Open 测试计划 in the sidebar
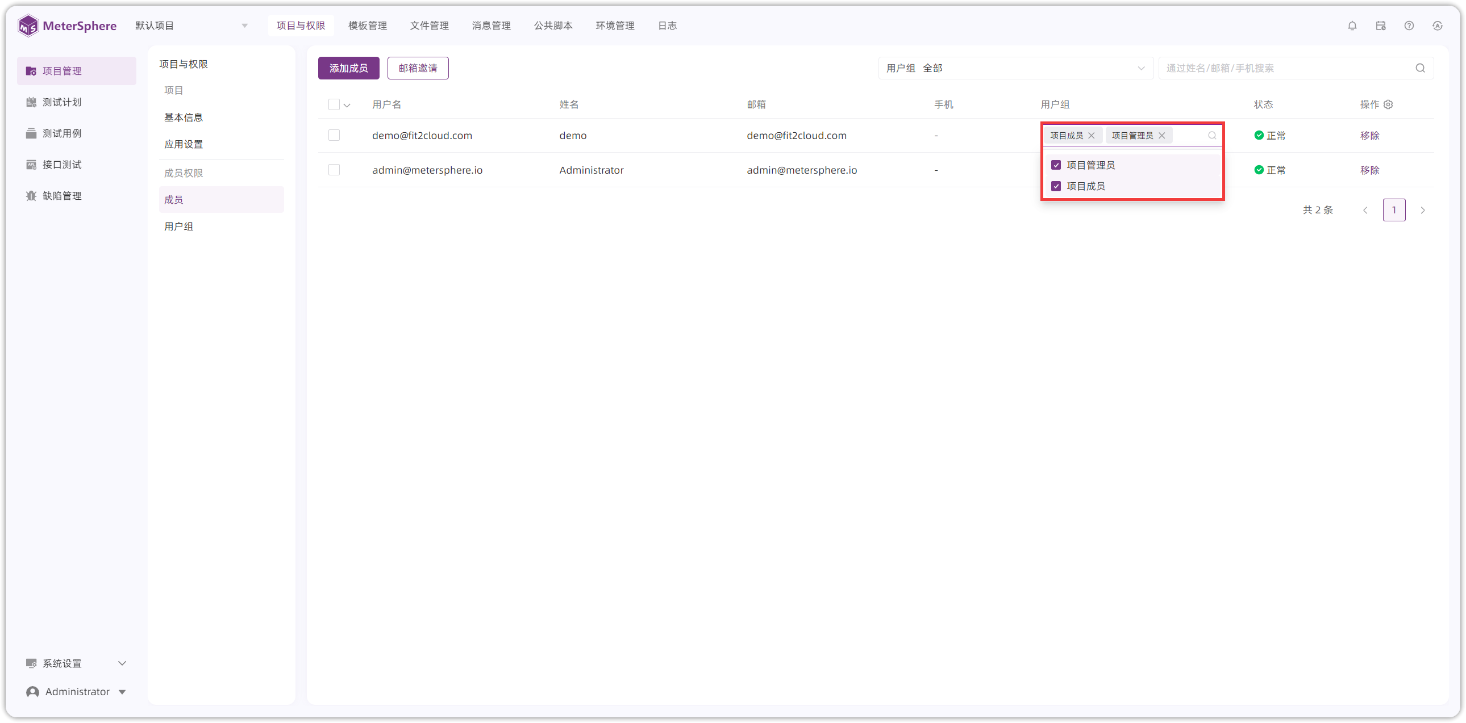1466x723 pixels. click(77, 102)
